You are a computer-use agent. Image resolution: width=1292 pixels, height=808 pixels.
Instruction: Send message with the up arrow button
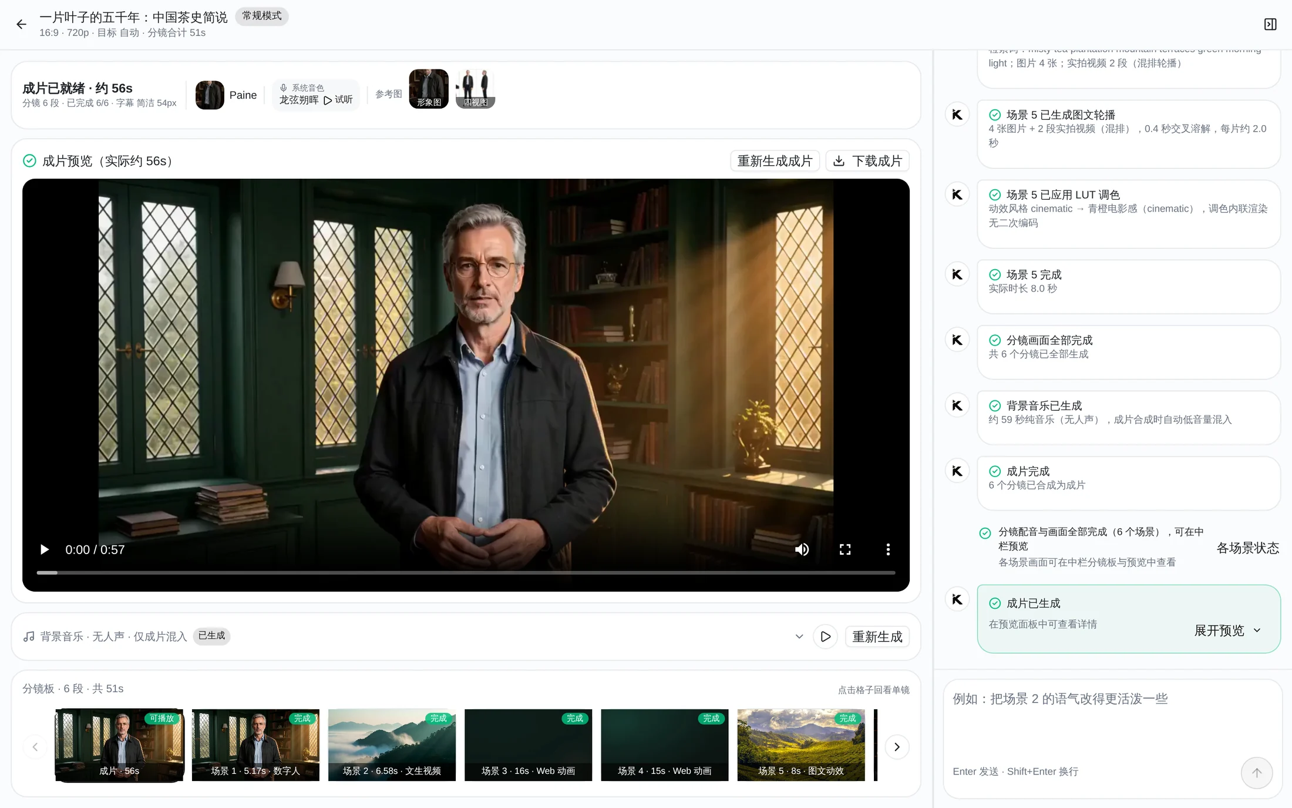point(1257,773)
